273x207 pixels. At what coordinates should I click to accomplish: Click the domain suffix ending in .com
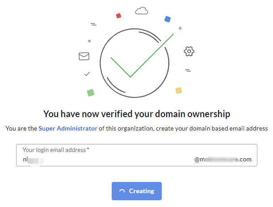pyautogui.click(x=223, y=159)
